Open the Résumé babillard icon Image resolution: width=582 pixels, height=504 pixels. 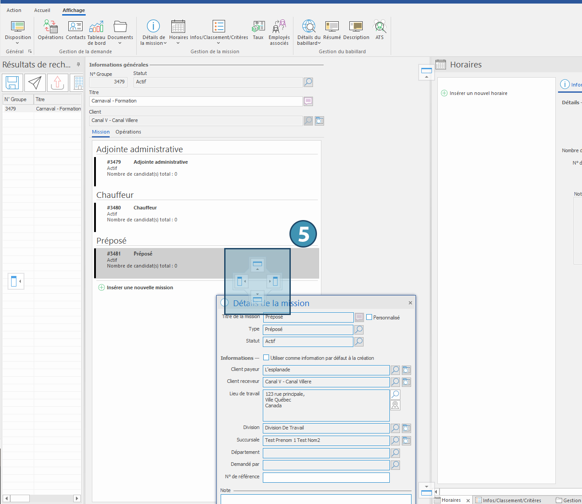(332, 31)
